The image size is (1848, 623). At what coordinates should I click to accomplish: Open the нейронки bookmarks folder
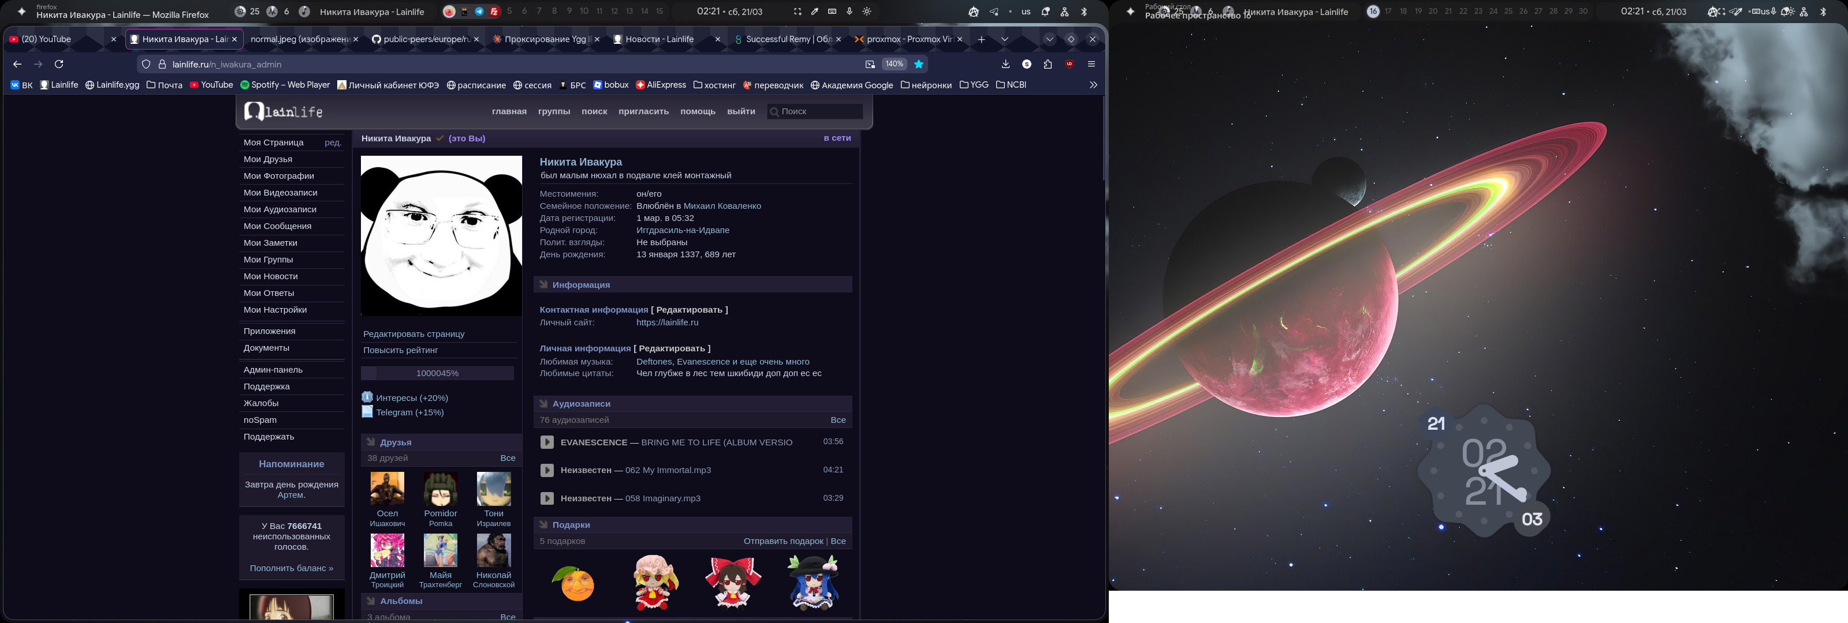926,85
